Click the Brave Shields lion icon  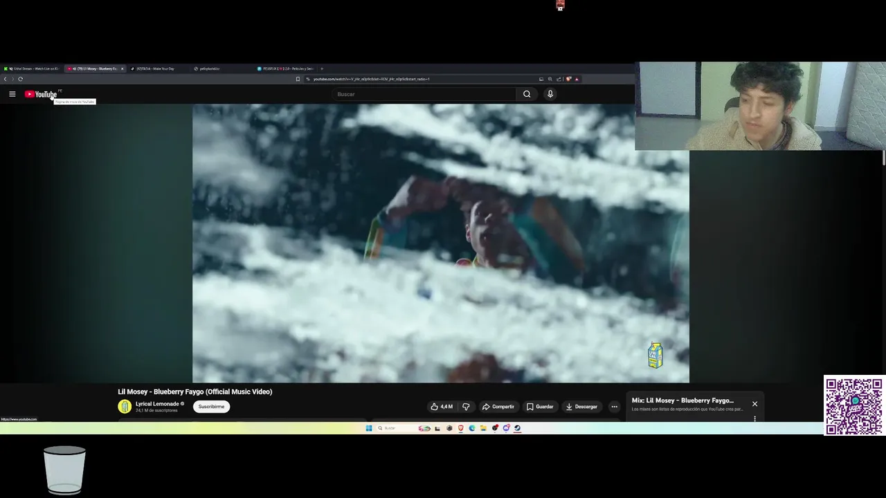(568, 79)
